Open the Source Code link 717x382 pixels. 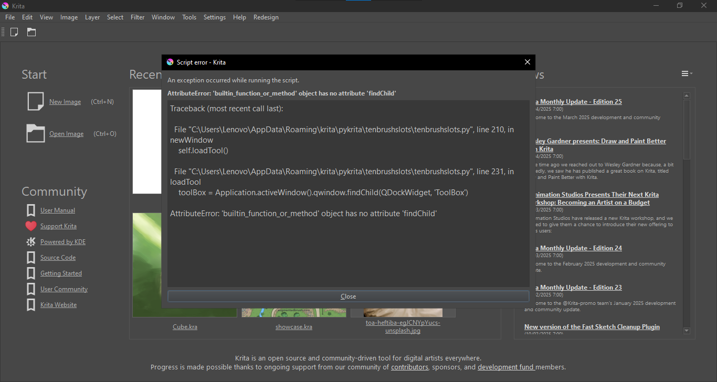point(58,258)
